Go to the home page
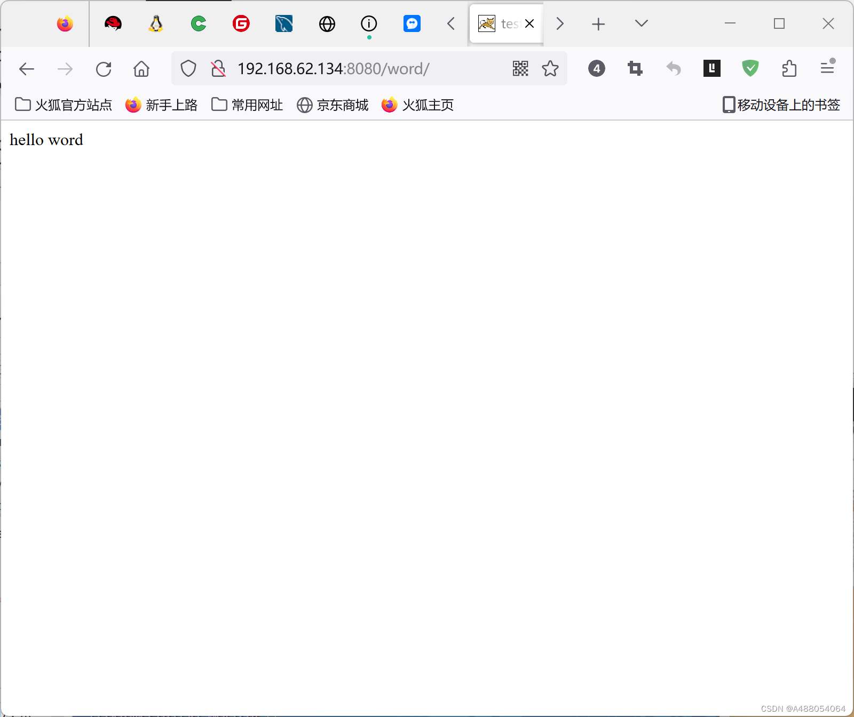The width and height of the screenshot is (854, 717). tap(141, 69)
